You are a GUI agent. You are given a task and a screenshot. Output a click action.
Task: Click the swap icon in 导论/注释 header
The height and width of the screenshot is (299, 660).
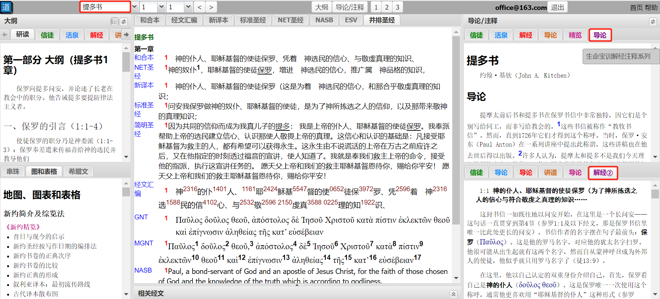click(x=652, y=22)
